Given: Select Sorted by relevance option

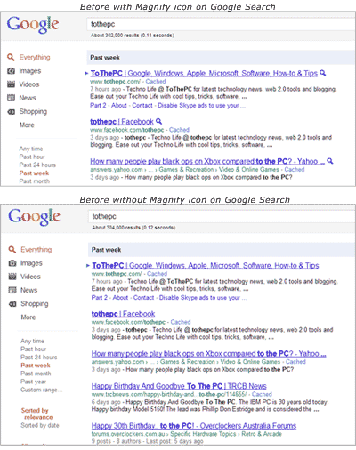Looking at the screenshot, I should [x=36, y=414].
